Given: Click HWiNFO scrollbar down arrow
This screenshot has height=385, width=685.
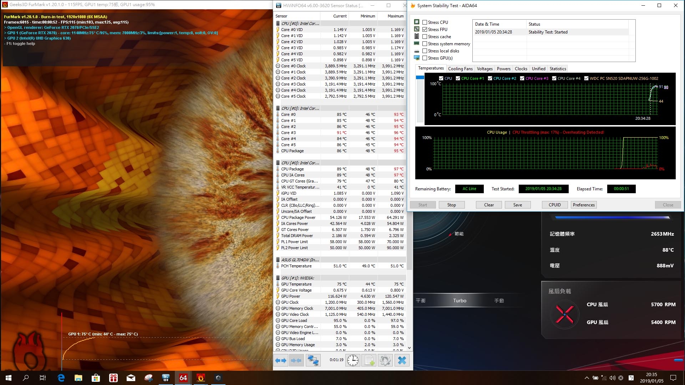Looking at the screenshot, I should 409,348.
